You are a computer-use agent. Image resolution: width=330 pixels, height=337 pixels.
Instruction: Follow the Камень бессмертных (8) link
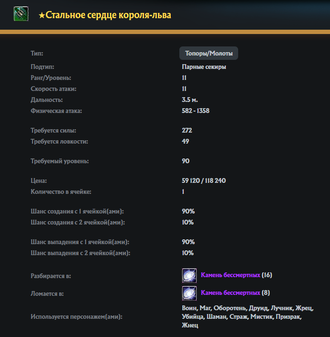coord(231,292)
